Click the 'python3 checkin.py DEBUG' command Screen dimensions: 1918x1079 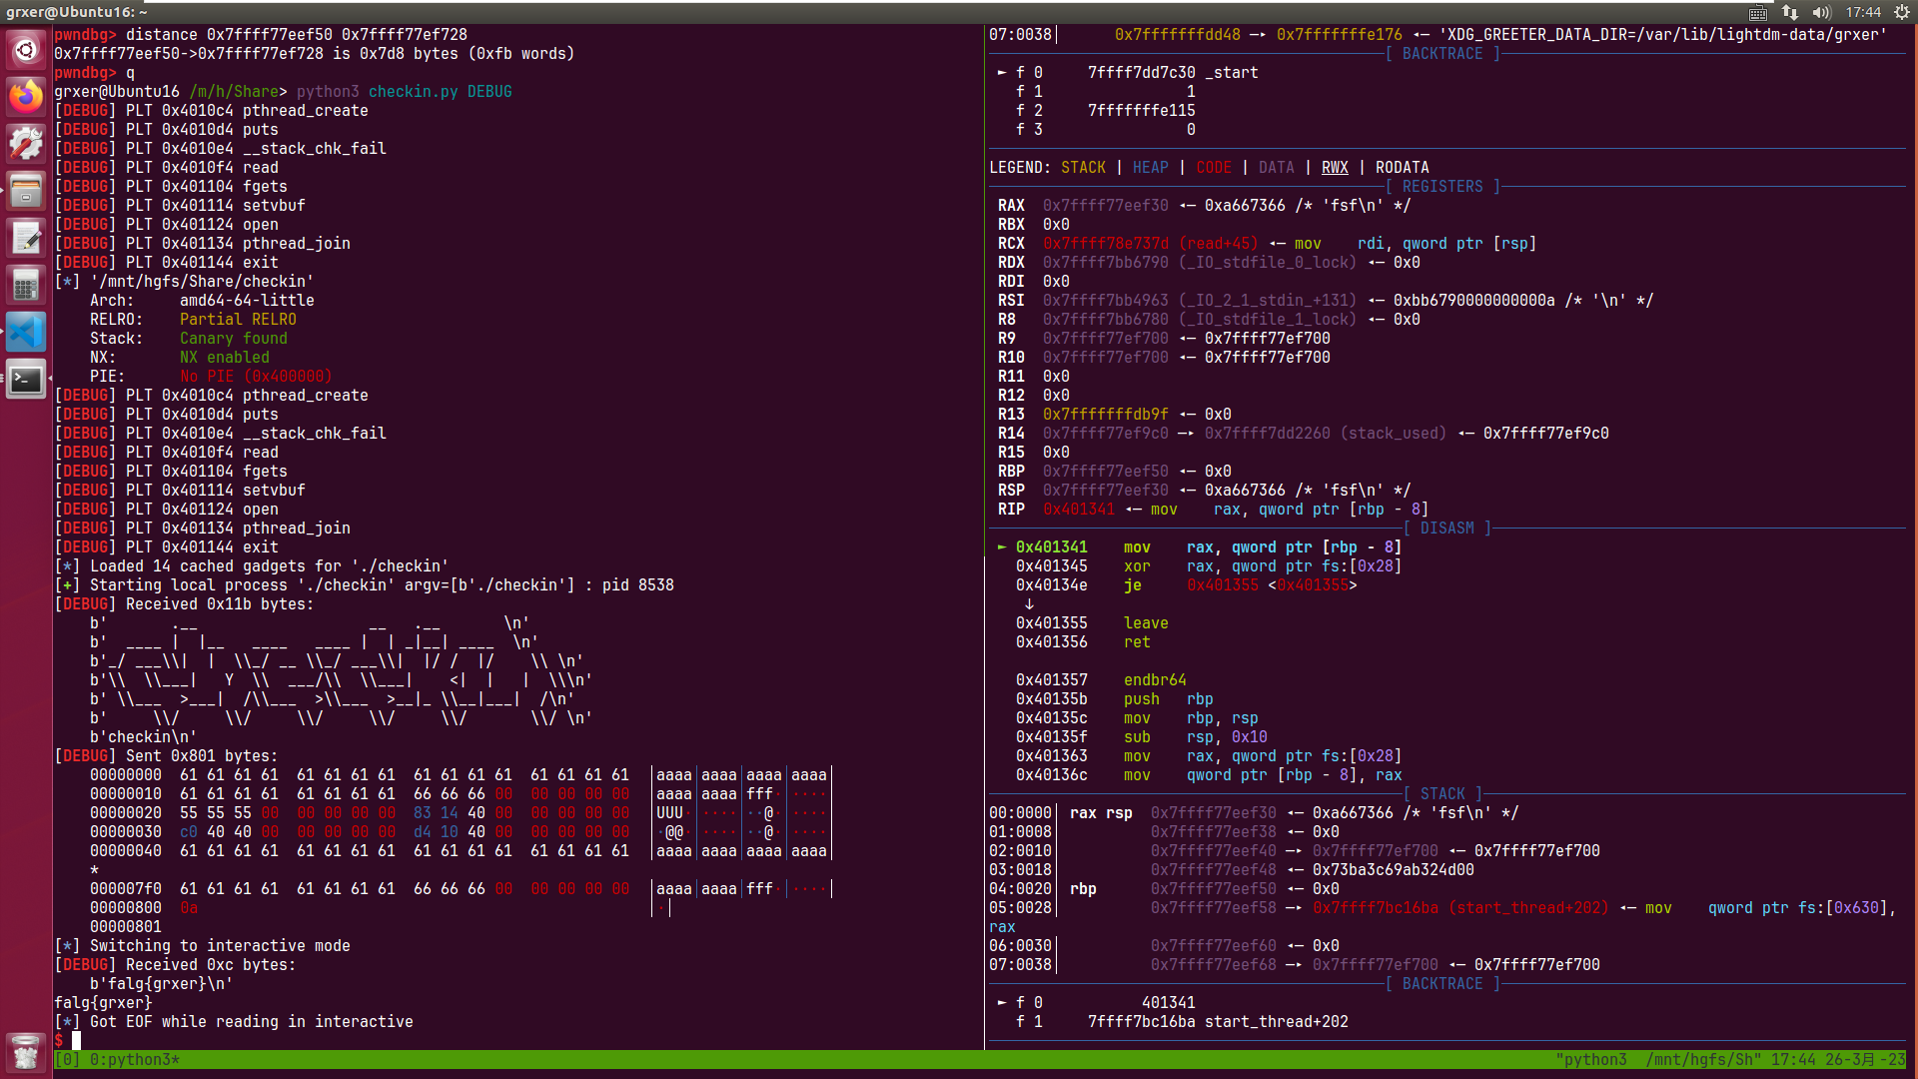point(404,92)
